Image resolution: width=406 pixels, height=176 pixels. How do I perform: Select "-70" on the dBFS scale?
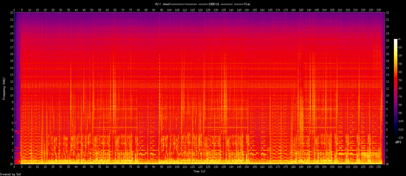[x=401, y=97]
